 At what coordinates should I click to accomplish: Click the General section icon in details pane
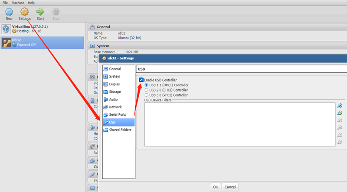(92, 27)
